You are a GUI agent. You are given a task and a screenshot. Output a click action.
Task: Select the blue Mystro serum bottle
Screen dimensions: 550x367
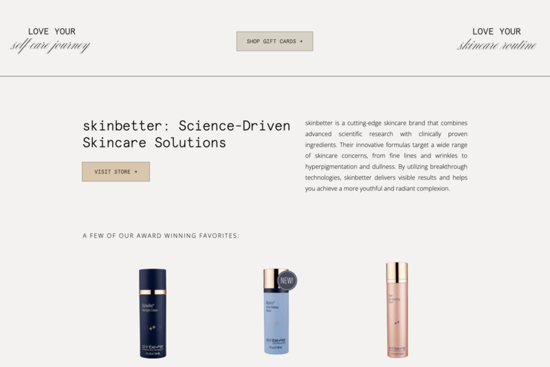pos(276,311)
